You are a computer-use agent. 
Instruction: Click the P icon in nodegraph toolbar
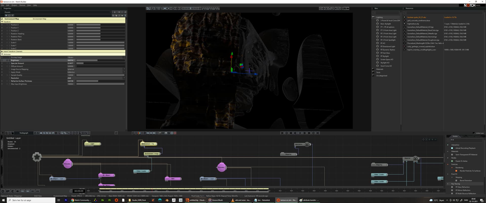click(x=53, y=133)
